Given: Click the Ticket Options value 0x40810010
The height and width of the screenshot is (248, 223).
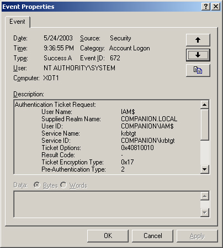Looking at the screenshot, I should click(x=137, y=148).
